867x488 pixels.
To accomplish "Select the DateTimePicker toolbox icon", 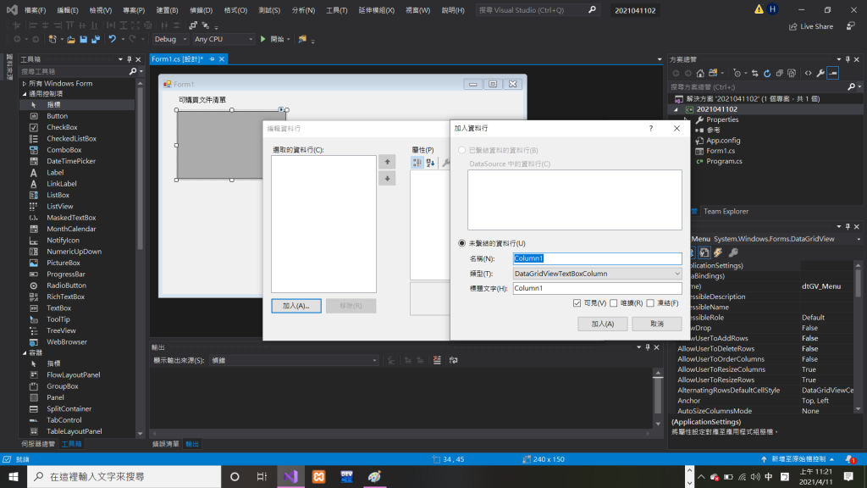I will click(x=34, y=161).
